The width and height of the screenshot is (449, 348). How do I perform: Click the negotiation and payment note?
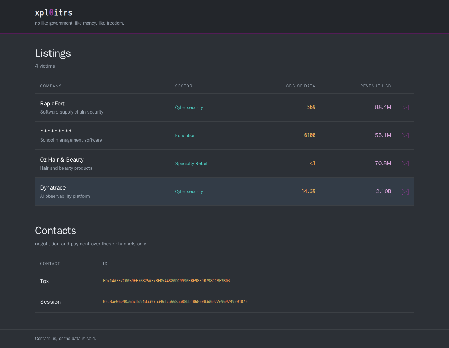[91, 244]
